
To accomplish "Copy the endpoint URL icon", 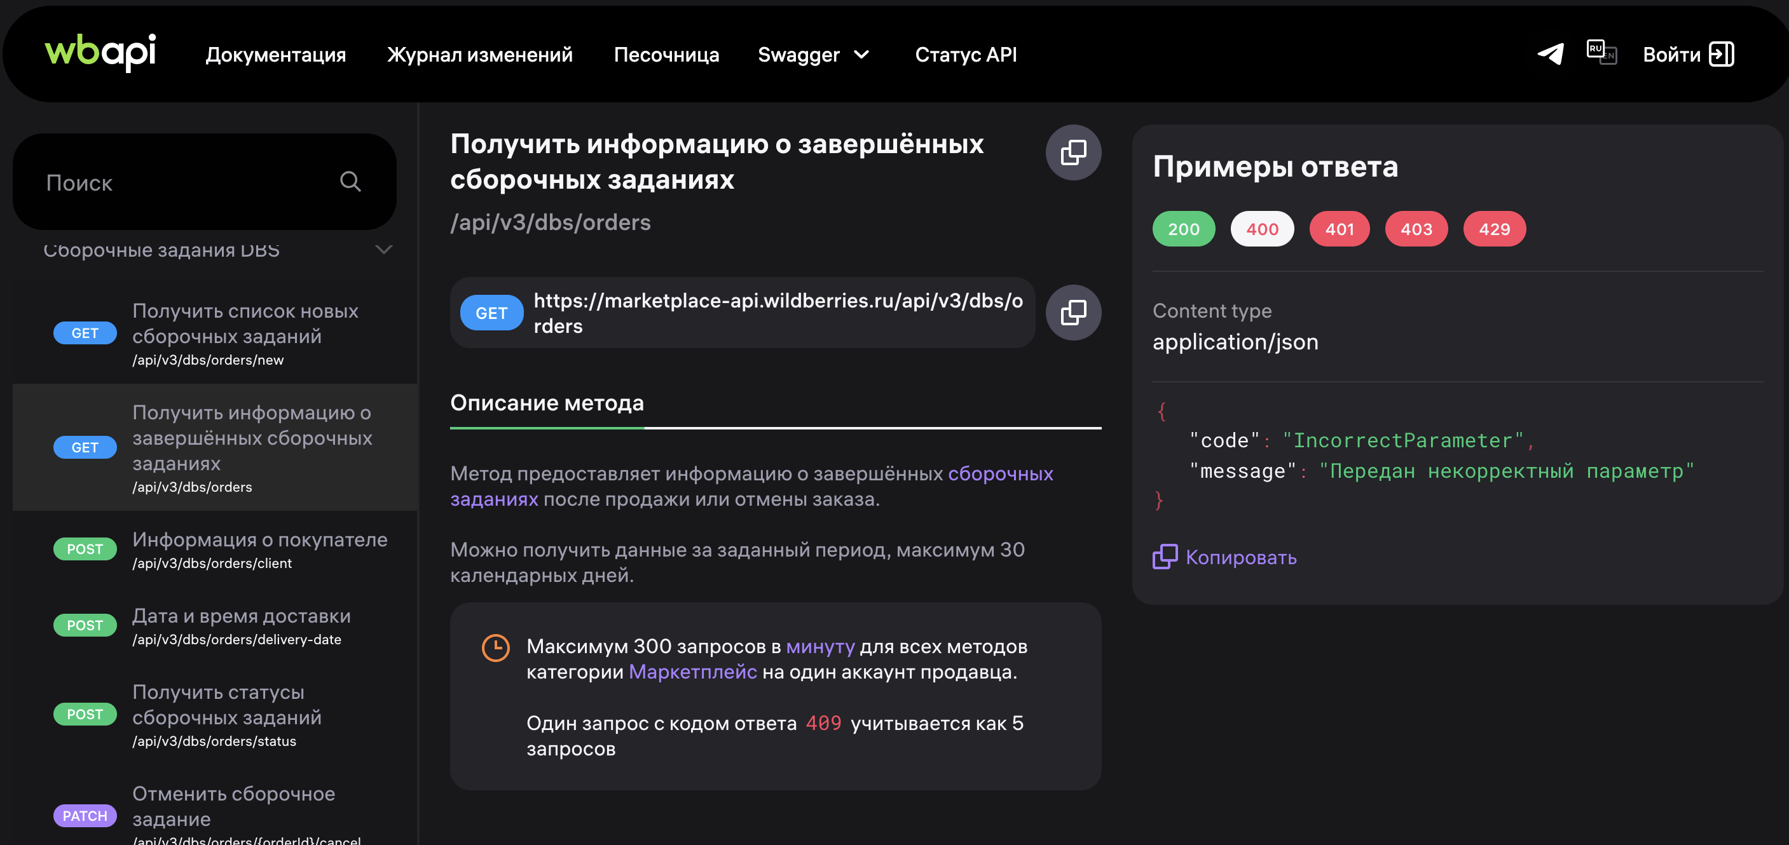I will pyautogui.click(x=1073, y=313).
